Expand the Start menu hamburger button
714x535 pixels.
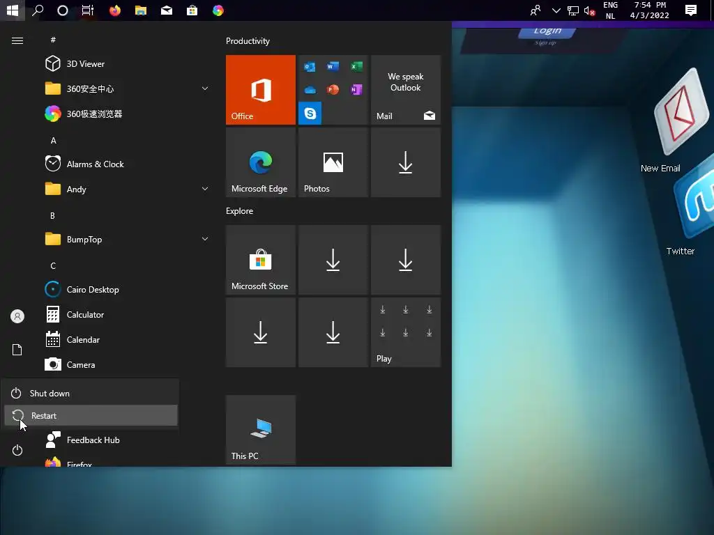coord(17,41)
